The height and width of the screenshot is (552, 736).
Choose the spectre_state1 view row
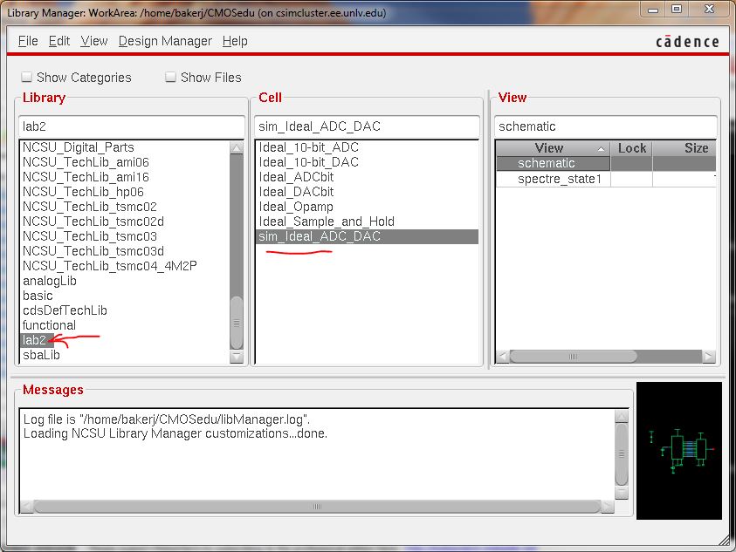click(x=559, y=179)
